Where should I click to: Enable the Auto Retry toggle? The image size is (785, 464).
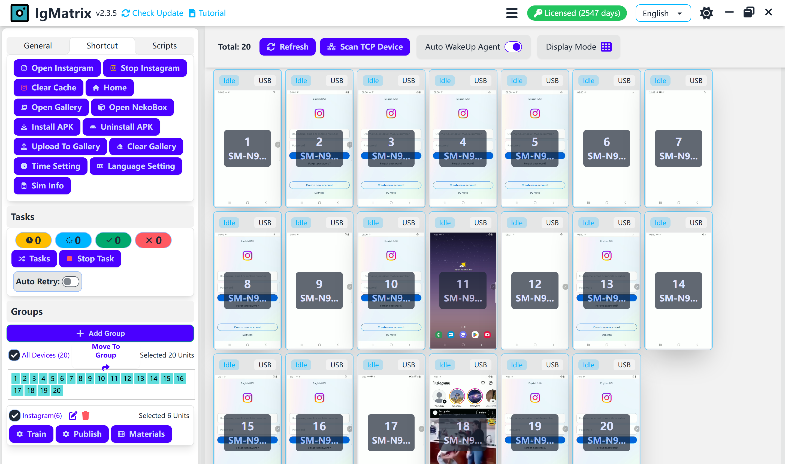coord(70,281)
